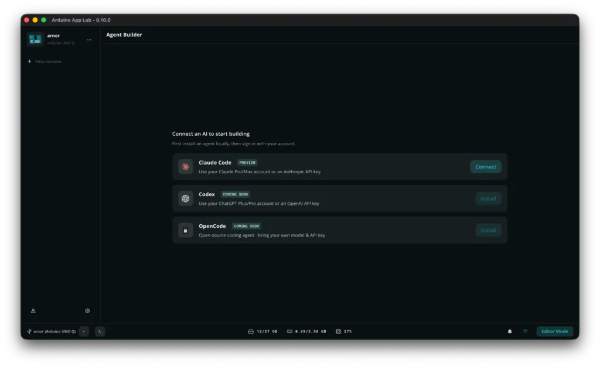600x367 pixels.
Task: Connect Claude Code agent
Action: (486, 167)
